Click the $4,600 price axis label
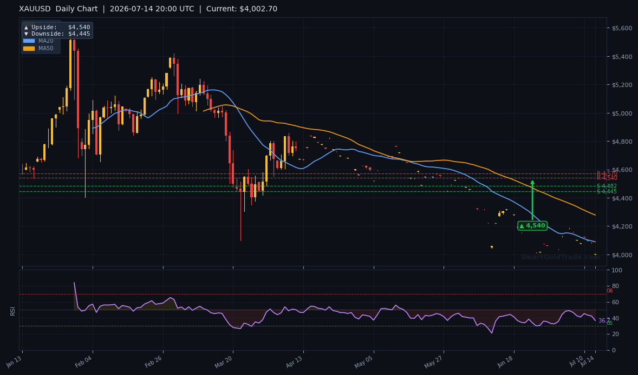The width and height of the screenshot is (638, 375). pyautogui.click(x=622, y=170)
